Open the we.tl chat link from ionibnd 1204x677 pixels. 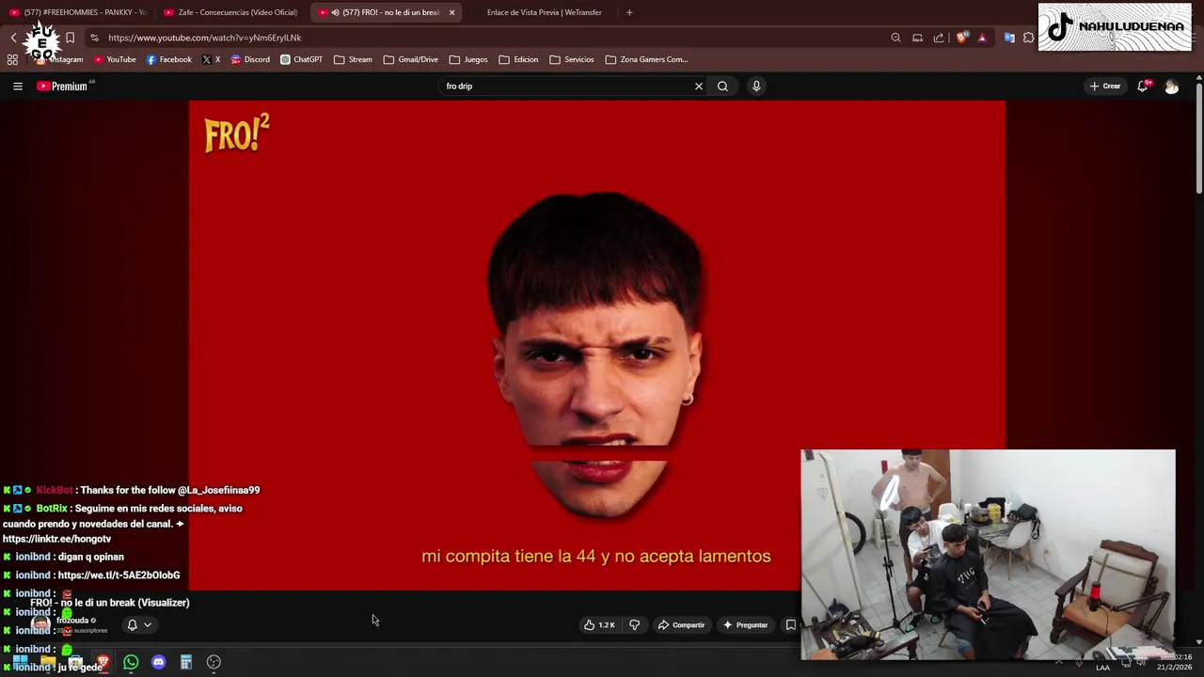pyautogui.click(x=119, y=575)
